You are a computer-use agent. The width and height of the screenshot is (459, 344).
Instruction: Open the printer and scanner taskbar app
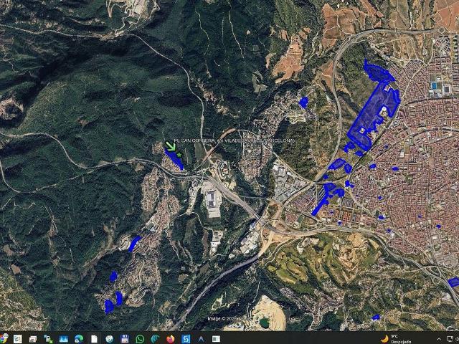(x=33, y=339)
